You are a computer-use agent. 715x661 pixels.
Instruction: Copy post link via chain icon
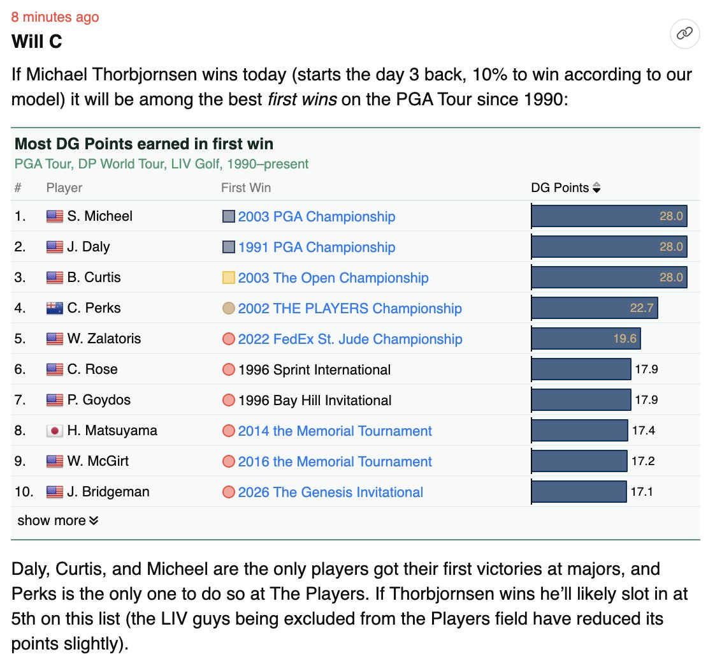click(684, 33)
